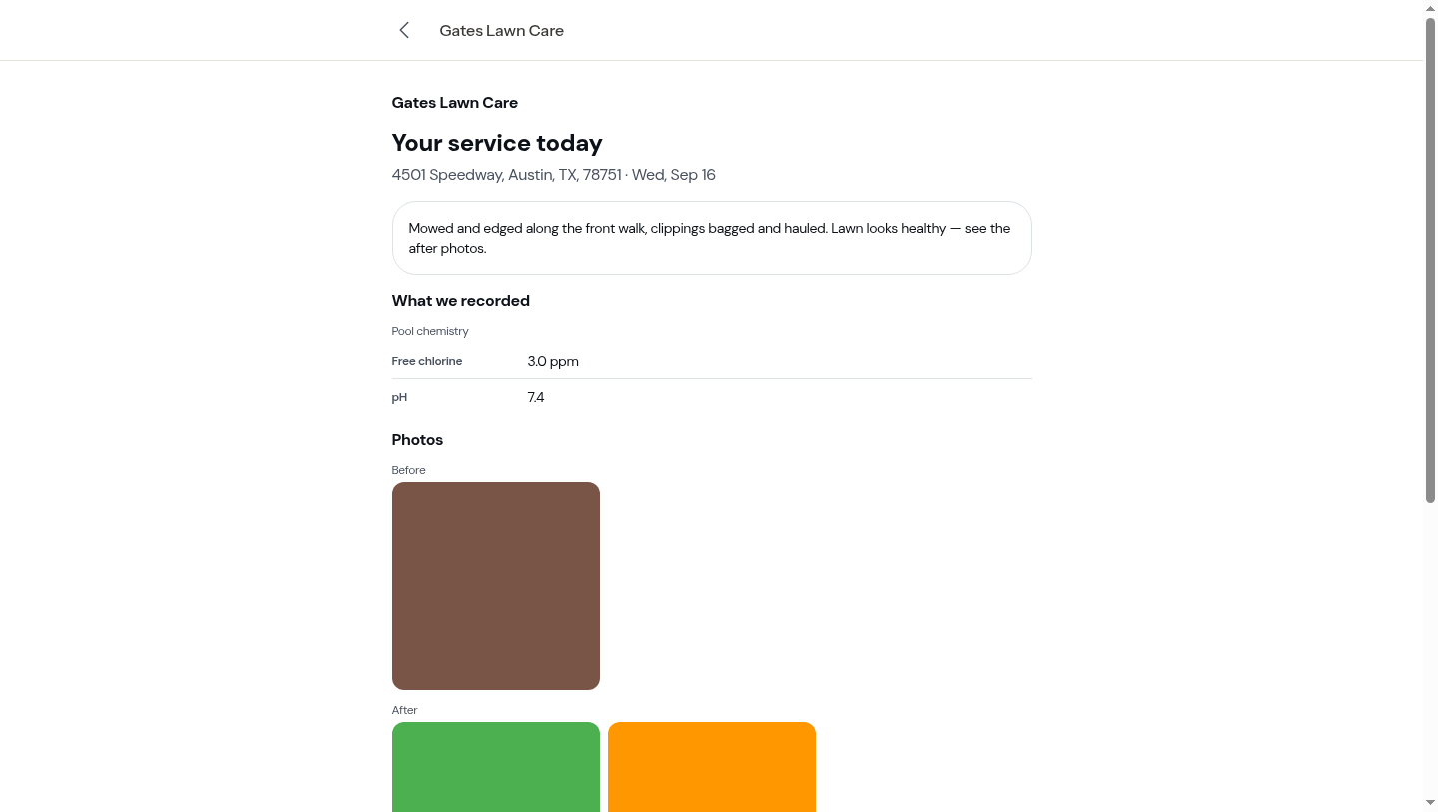The image size is (1438, 812).
Task: Click the 'Your service today' heading
Action: [497, 143]
